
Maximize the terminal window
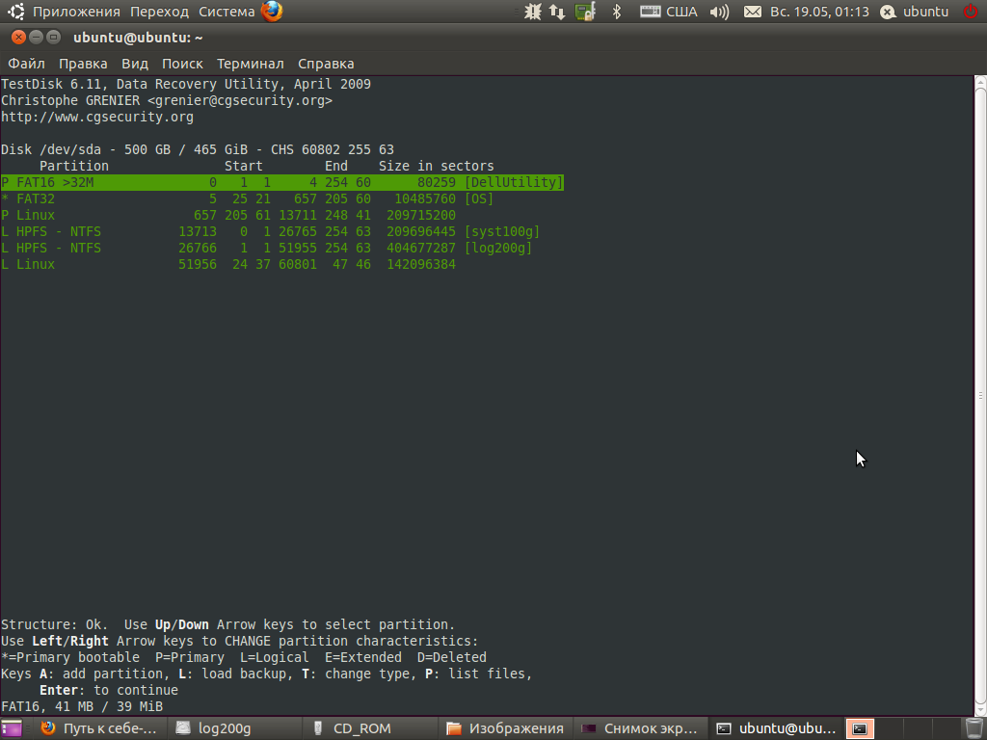click(54, 38)
